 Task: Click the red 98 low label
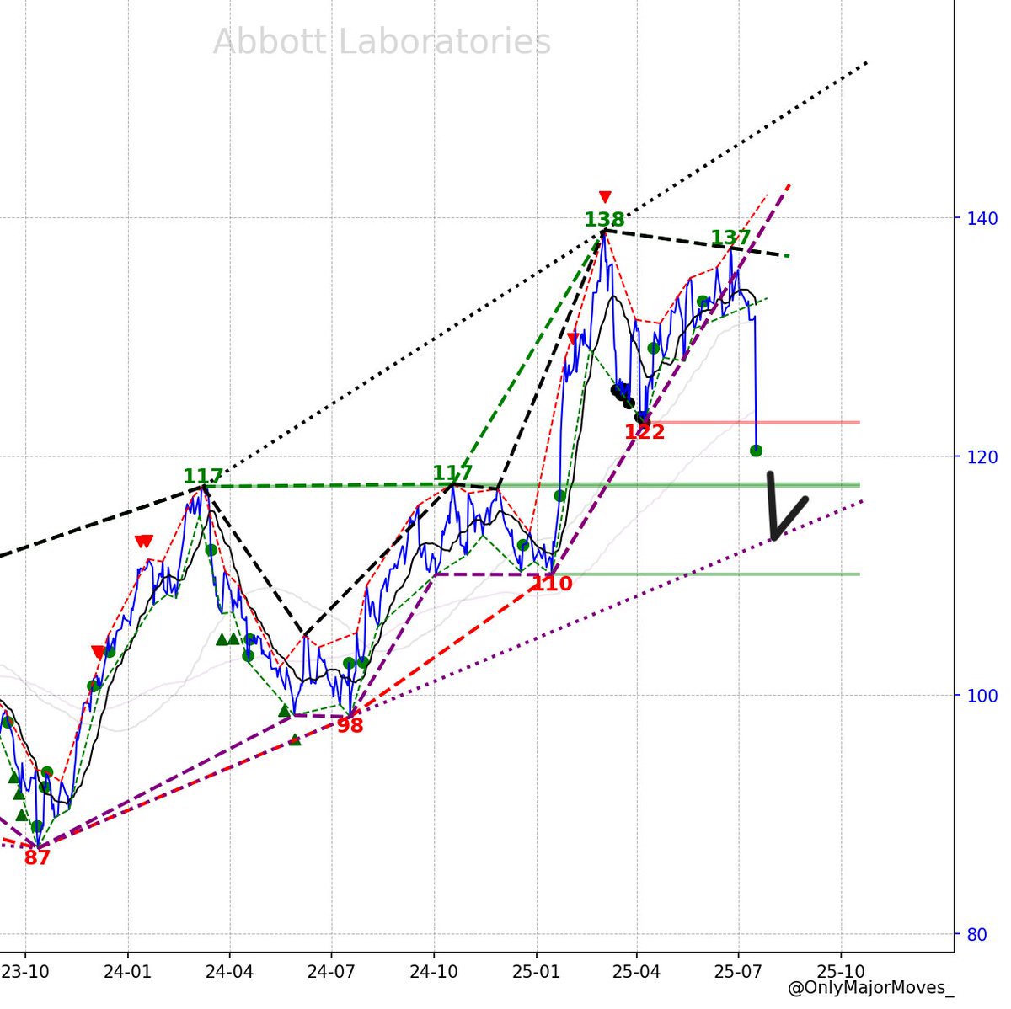coord(350,725)
